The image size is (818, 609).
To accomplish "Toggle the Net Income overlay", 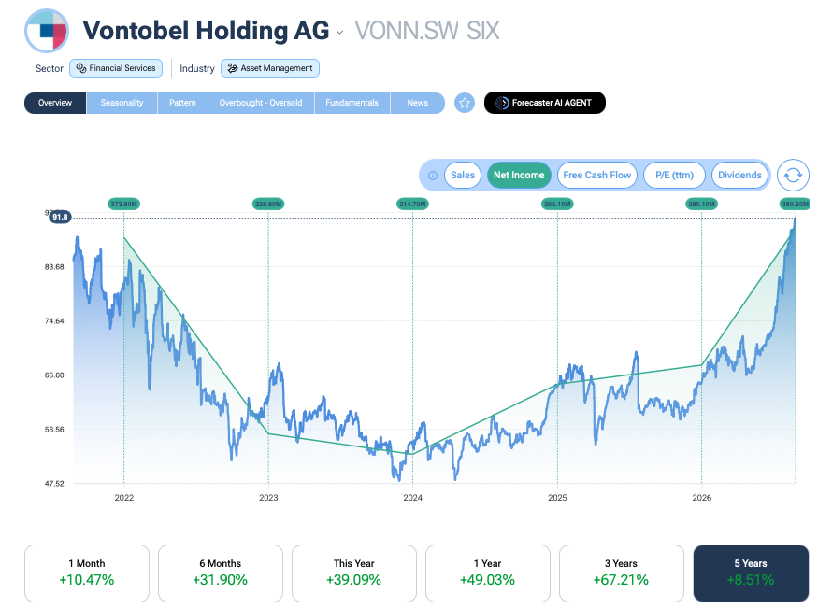I will (519, 176).
